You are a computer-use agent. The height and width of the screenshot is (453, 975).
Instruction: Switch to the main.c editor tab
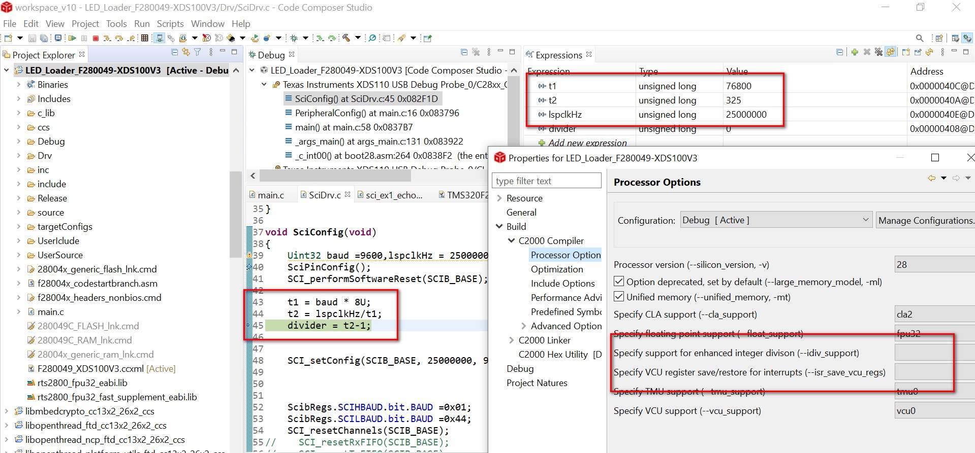click(270, 195)
